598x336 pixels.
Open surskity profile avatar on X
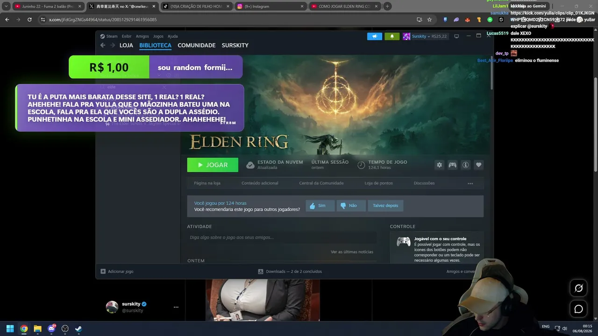(112, 307)
